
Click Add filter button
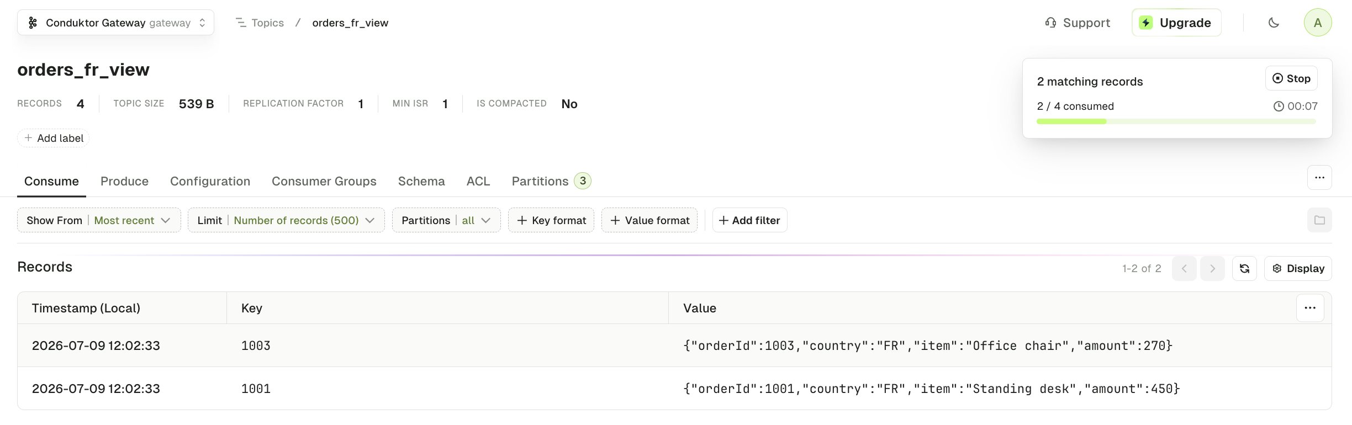[749, 220]
